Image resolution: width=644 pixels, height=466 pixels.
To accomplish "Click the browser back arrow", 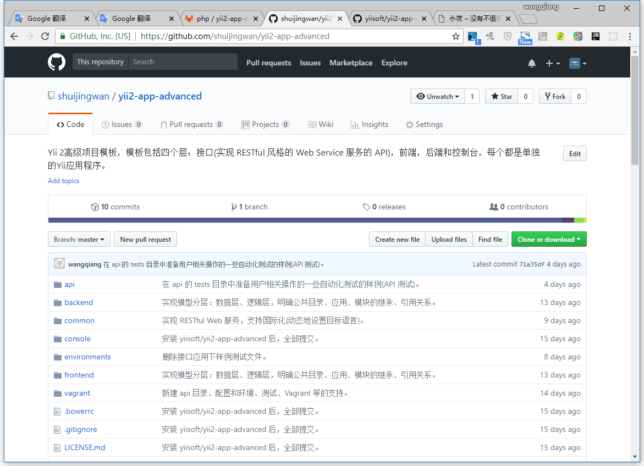I will tap(14, 36).
